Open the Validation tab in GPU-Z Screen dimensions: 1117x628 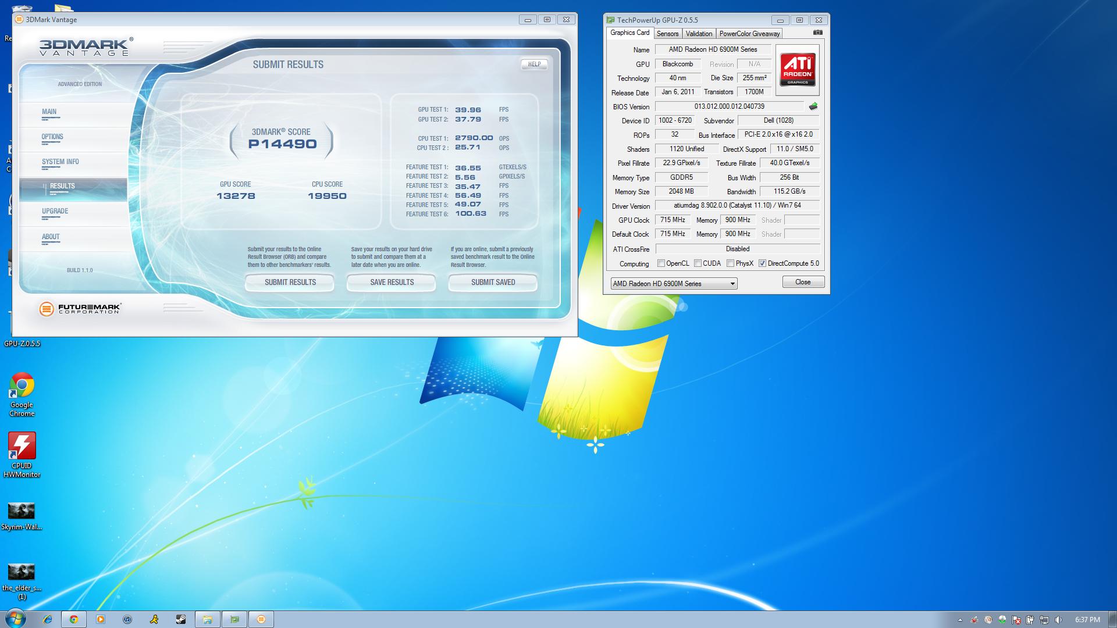(x=699, y=34)
